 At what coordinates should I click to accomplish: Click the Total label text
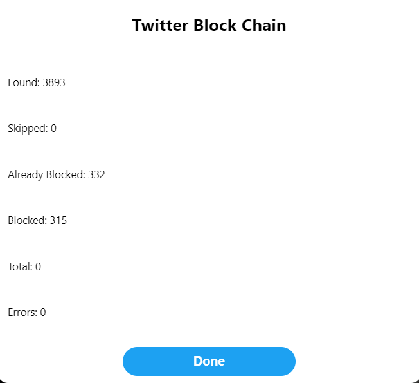20,266
